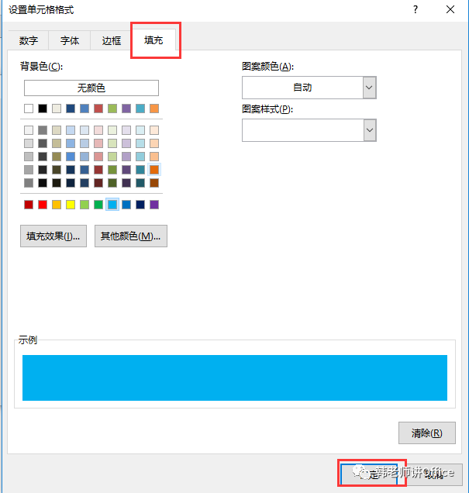
Task: Select the 填充 tab
Action: tap(153, 40)
